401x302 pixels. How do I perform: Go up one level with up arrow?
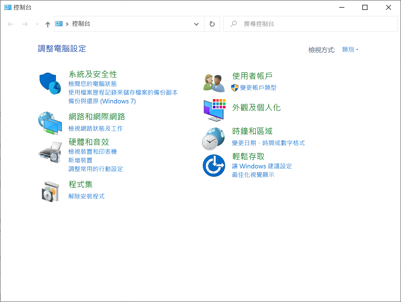point(48,24)
